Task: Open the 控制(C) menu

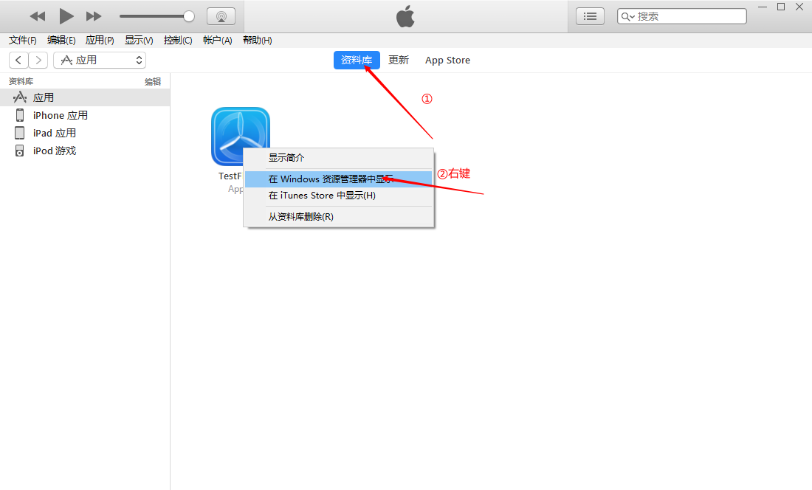Action: pyautogui.click(x=178, y=41)
